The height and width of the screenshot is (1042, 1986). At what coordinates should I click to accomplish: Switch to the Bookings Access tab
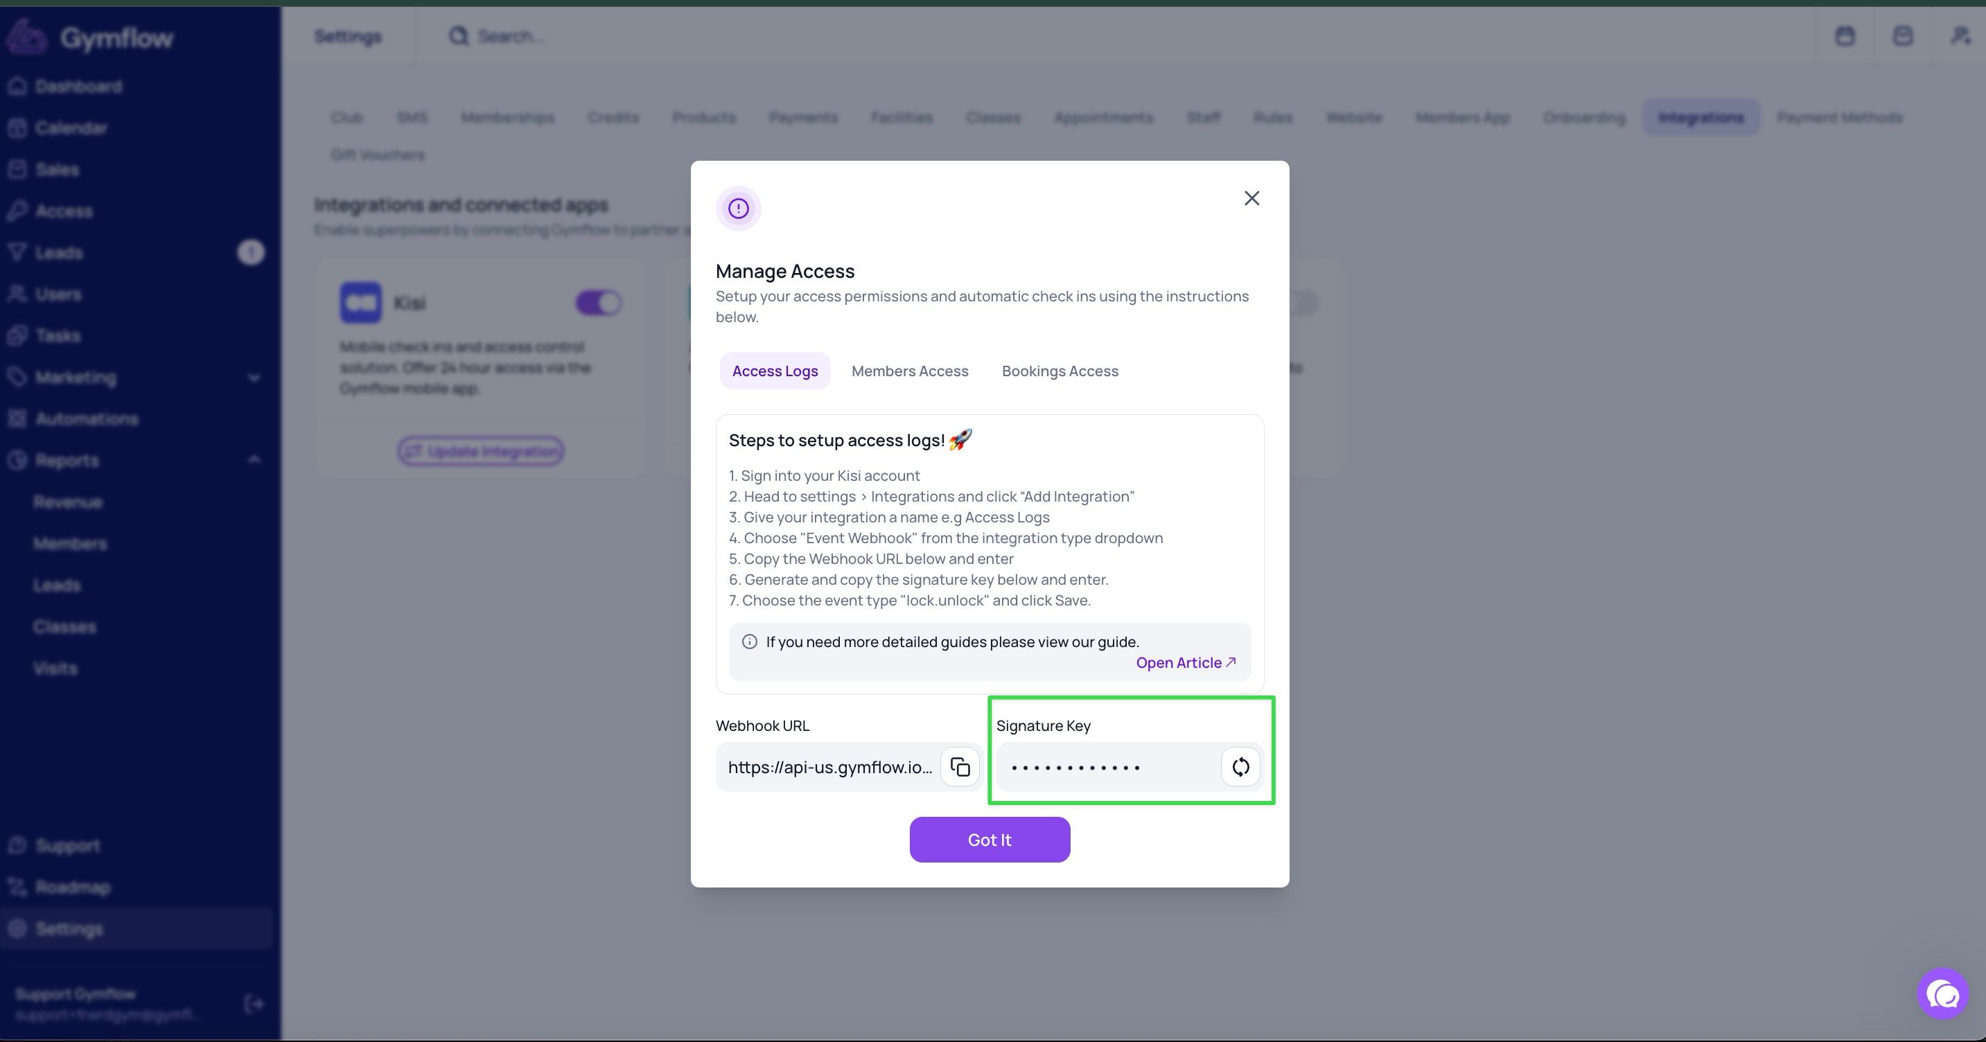pos(1060,371)
